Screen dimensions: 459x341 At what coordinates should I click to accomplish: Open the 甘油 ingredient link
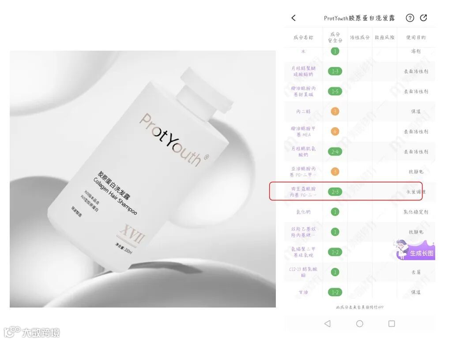(303, 292)
